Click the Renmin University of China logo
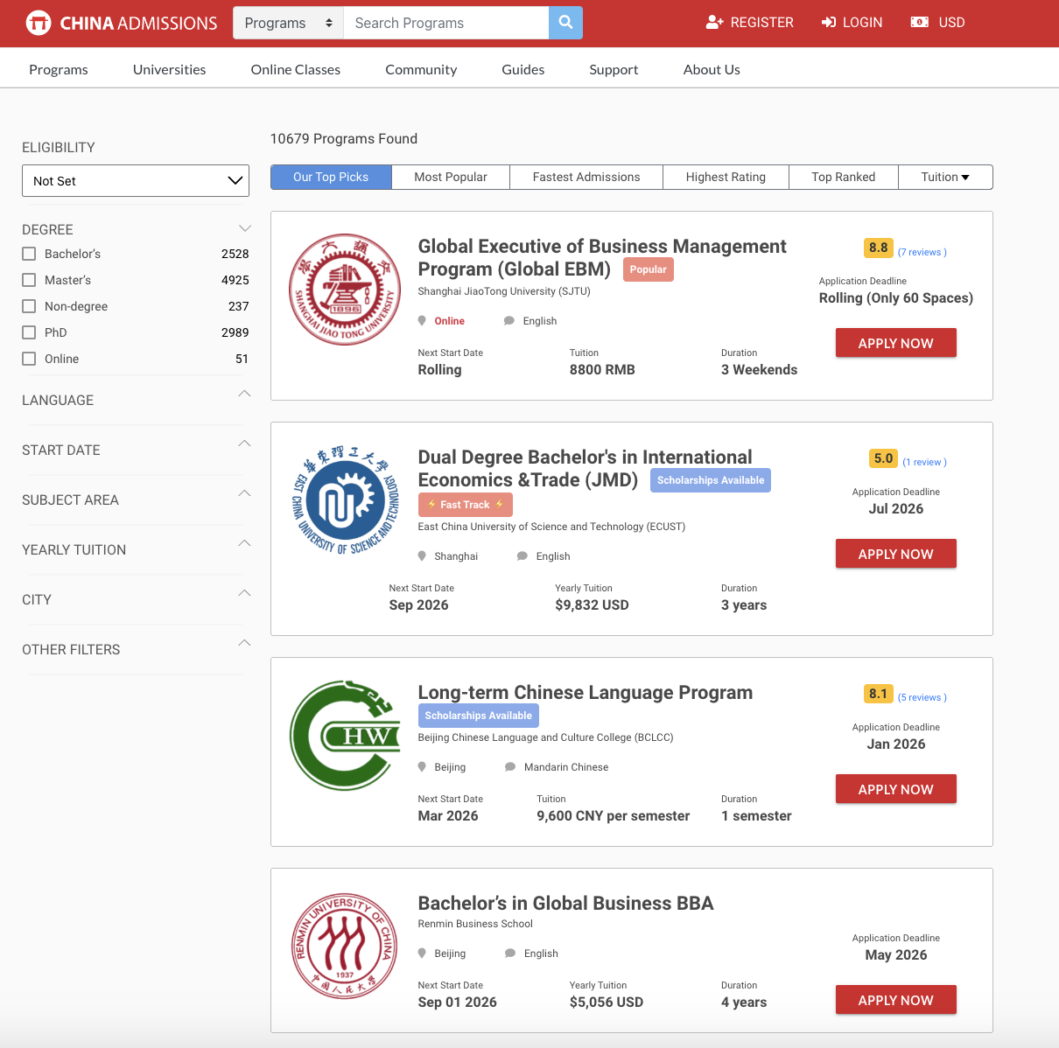Screen dimensions: 1059x1048 tap(344, 947)
